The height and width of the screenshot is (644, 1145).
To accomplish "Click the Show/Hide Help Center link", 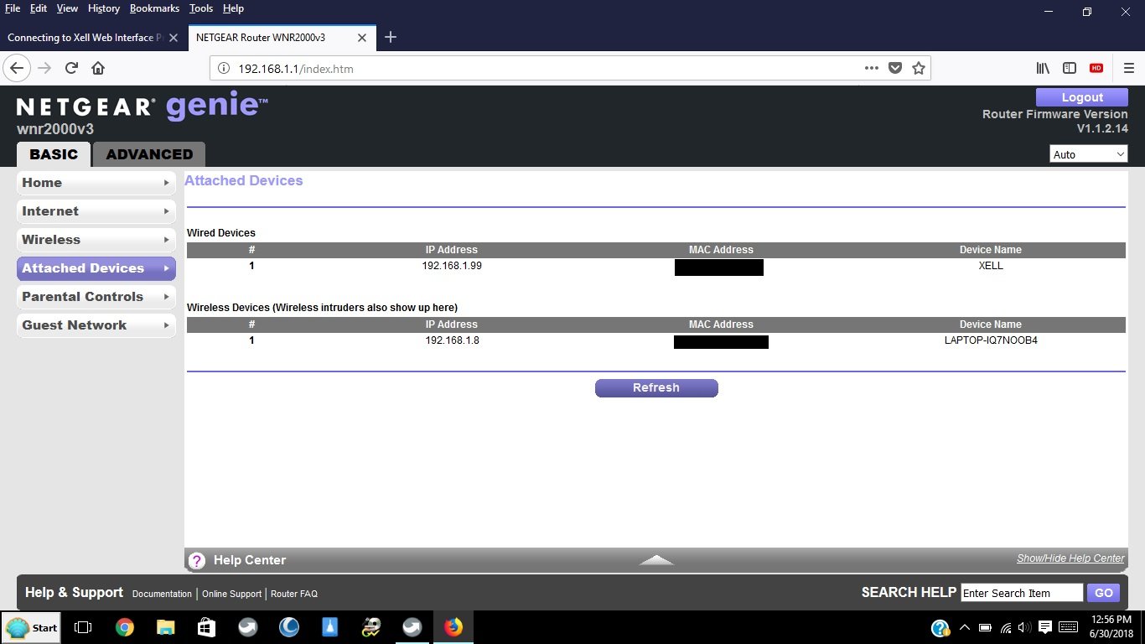I will (1070, 558).
